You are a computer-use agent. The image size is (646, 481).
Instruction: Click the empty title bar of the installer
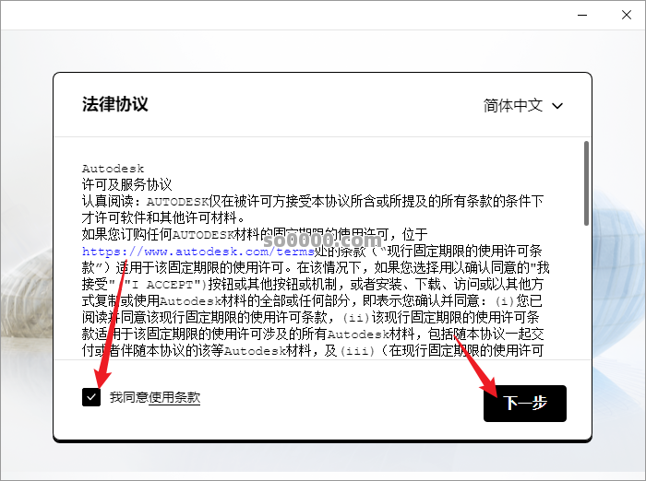pos(277,15)
